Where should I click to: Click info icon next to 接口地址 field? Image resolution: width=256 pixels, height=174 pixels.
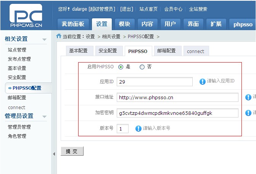tap(248, 97)
